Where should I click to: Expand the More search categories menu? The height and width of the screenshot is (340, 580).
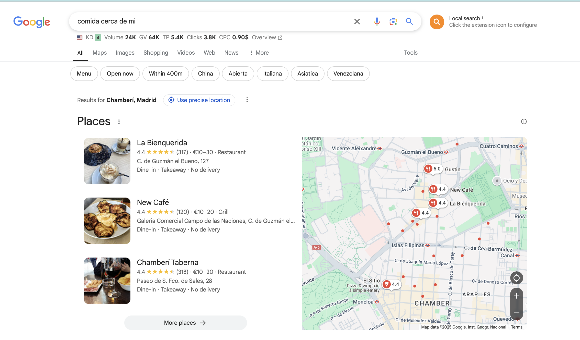259,53
